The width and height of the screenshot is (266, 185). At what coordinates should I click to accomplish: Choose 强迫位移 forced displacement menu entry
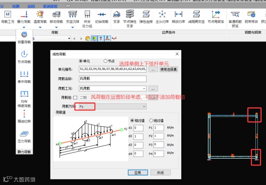24,116
